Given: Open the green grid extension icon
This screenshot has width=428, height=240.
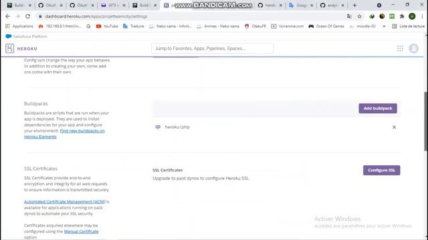Looking at the screenshot, I should coord(392,16).
